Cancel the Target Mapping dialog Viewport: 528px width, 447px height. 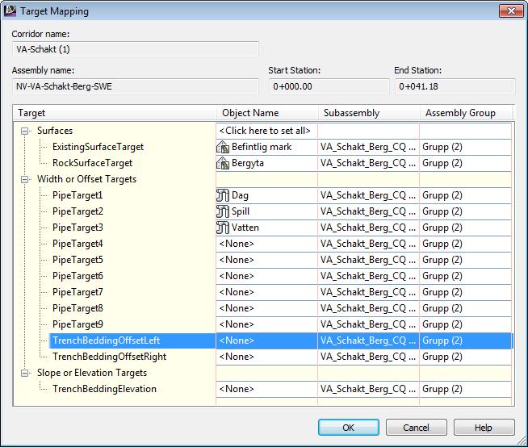(417, 428)
